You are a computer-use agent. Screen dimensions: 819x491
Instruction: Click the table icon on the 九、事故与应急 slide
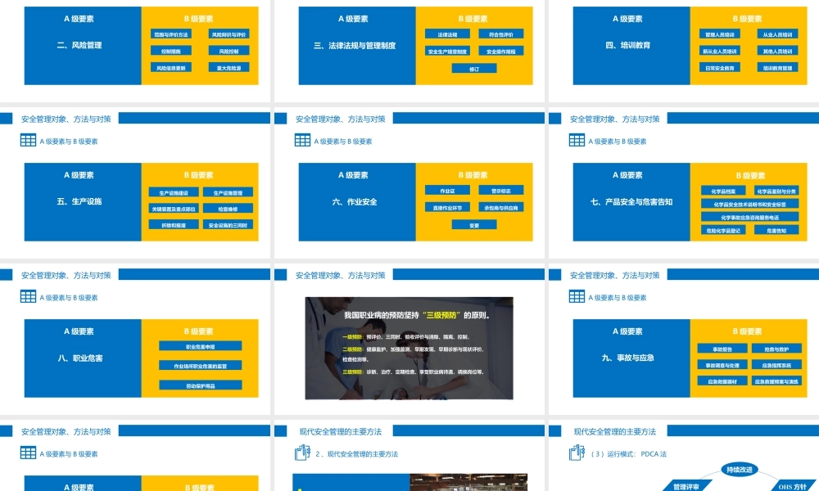point(577,297)
